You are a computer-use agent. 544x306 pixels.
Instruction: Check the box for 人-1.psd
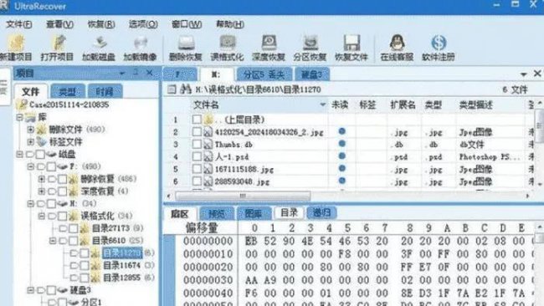[x=197, y=156]
